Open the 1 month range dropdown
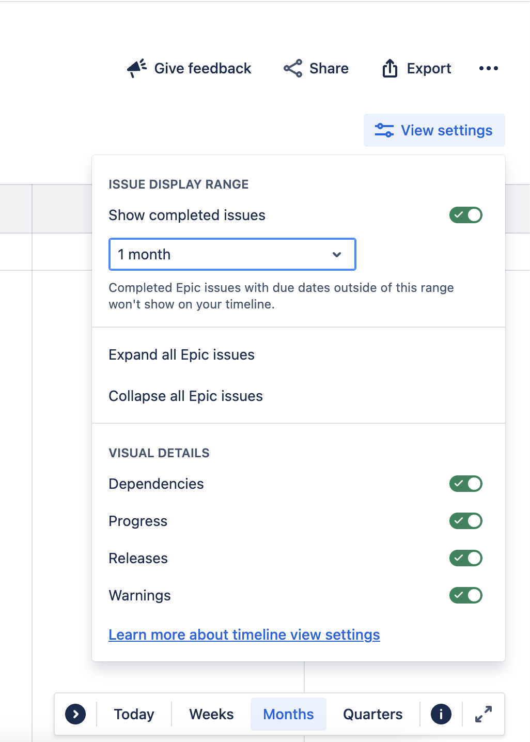 click(232, 254)
